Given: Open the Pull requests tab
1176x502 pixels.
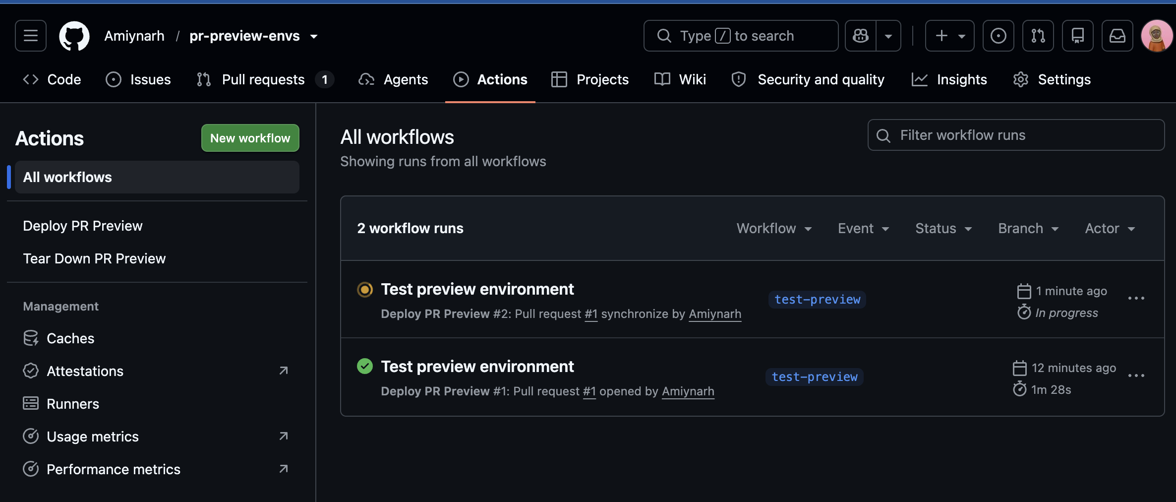Looking at the screenshot, I should (x=265, y=79).
